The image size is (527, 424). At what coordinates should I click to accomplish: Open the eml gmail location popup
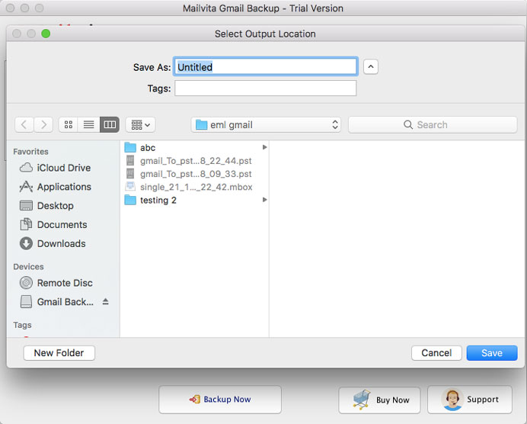(266, 124)
